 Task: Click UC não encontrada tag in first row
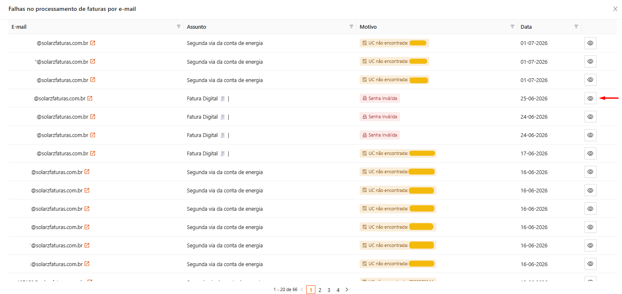pos(394,43)
